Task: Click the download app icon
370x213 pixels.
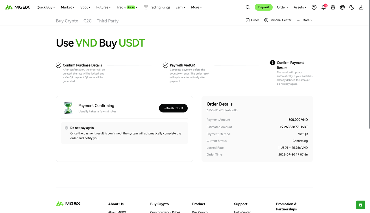Action: coord(361,7)
